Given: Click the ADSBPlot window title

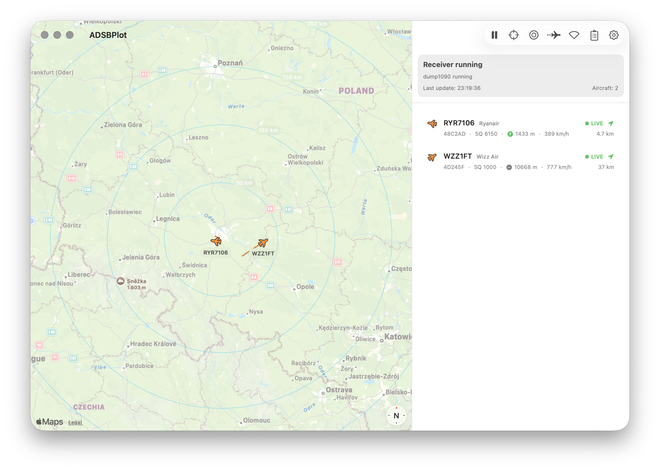Looking at the screenshot, I should (108, 35).
